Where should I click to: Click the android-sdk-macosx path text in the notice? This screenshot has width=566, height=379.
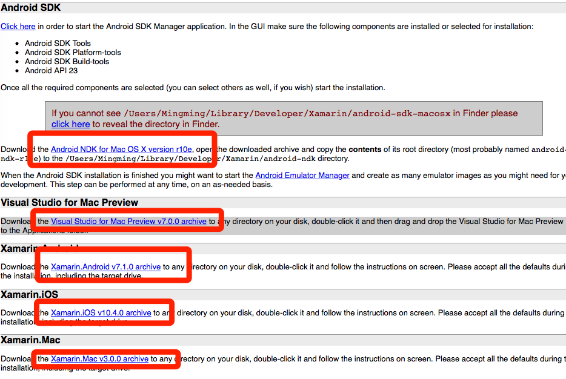pyautogui.click(x=287, y=114)
